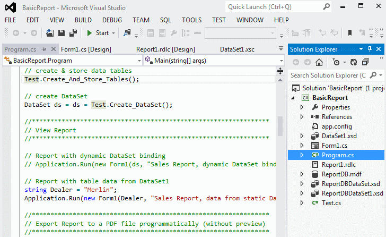Navigate backward with the toolbar back arrow

pyautogui.click(x=16, y=33)
